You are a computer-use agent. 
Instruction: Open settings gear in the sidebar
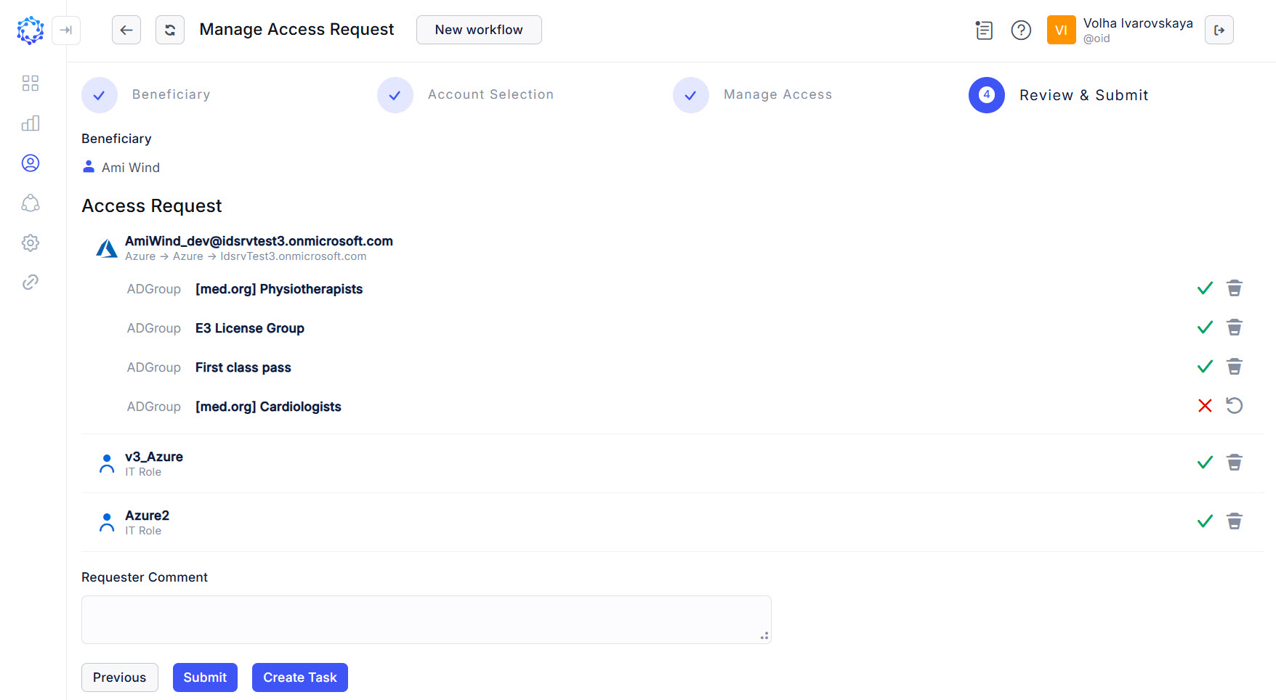pyautogui.click(x=30, y=243)
